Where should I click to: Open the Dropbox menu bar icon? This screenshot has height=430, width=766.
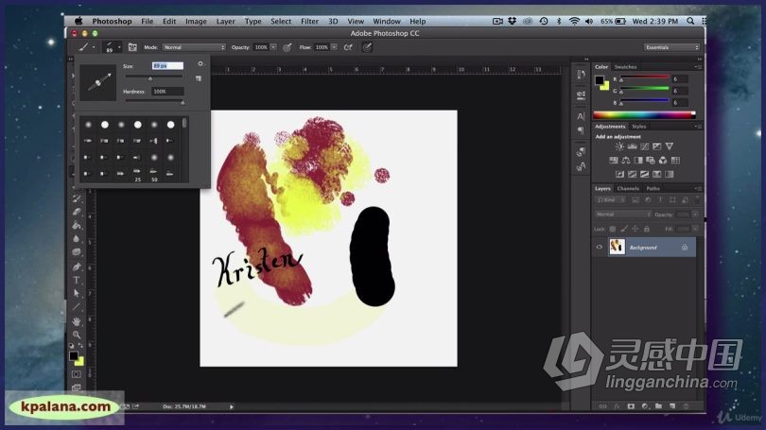512,21
